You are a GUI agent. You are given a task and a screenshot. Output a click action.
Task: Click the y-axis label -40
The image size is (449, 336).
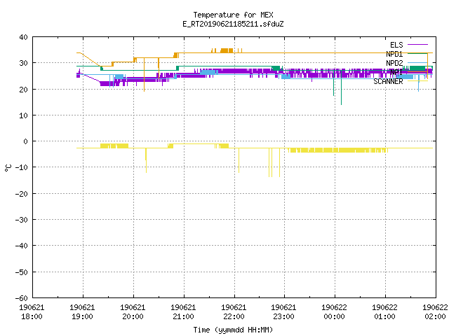22,246
